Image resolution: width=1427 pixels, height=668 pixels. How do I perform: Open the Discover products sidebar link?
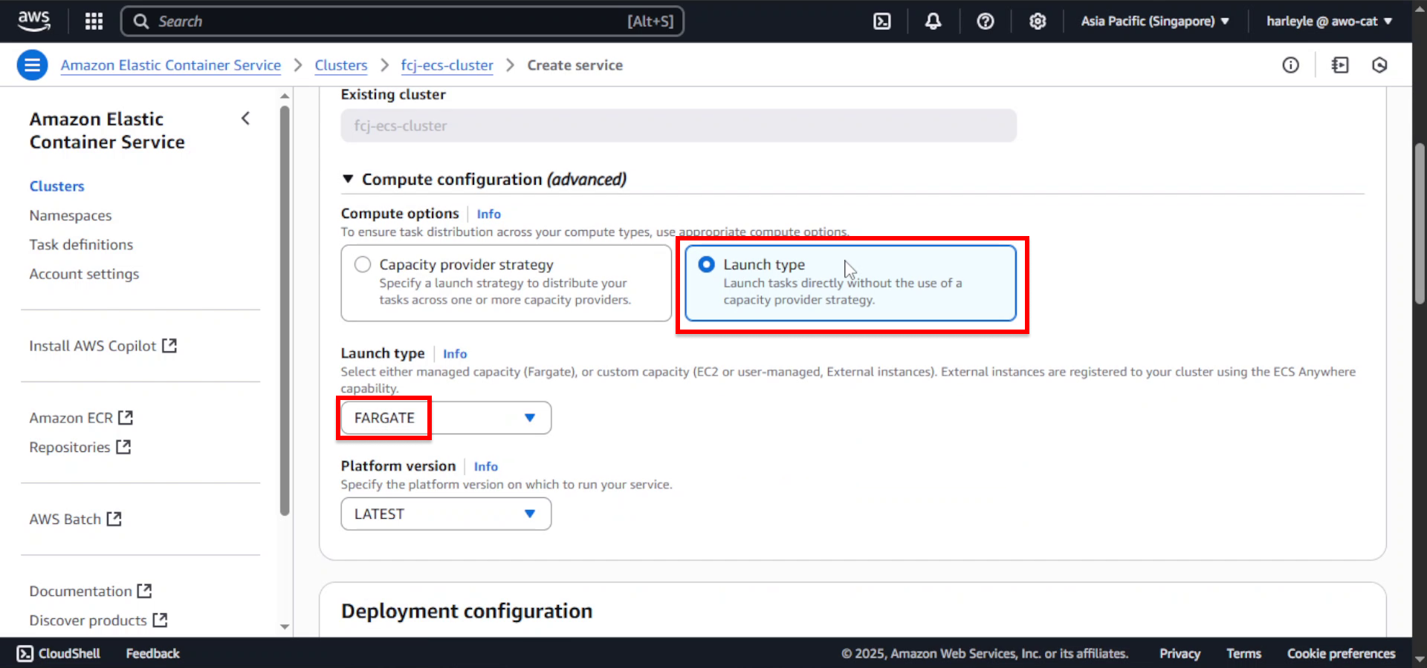coord(88,620)
